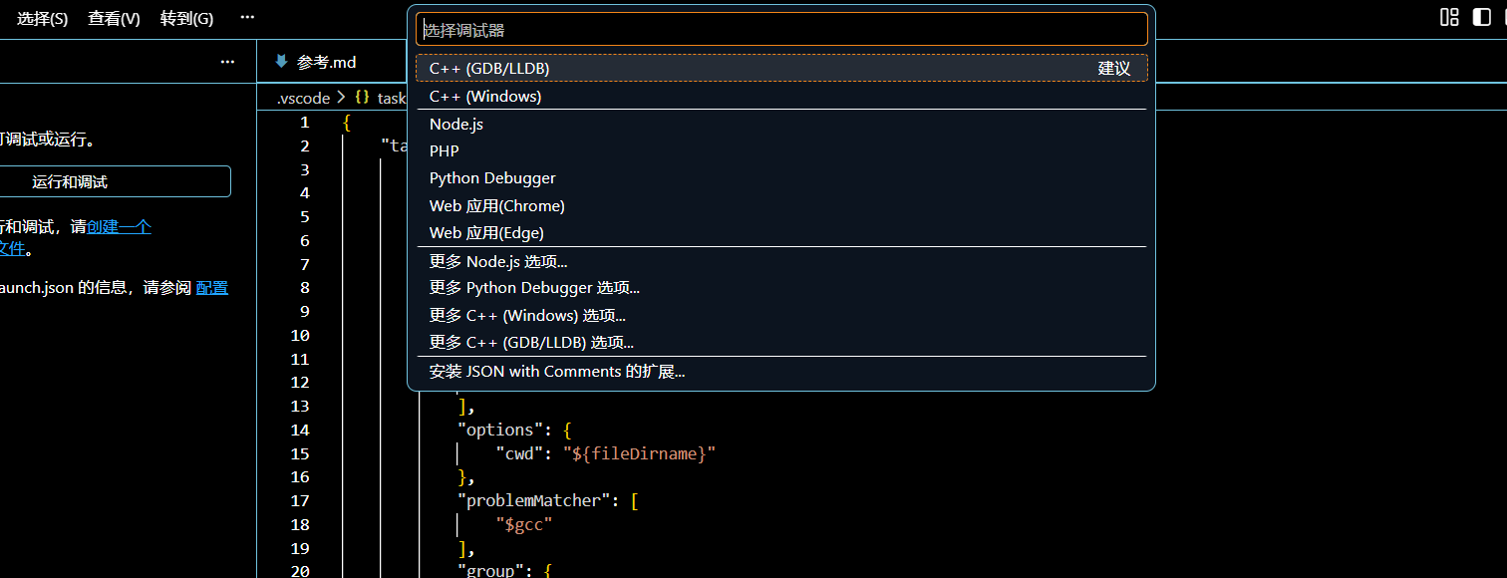
Task: Open 更多 Python Debugger 选项 entry
Action: [781, 287]
